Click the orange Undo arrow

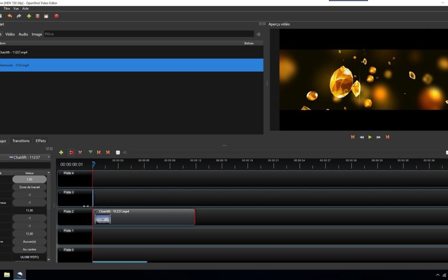tap(10, 16)
